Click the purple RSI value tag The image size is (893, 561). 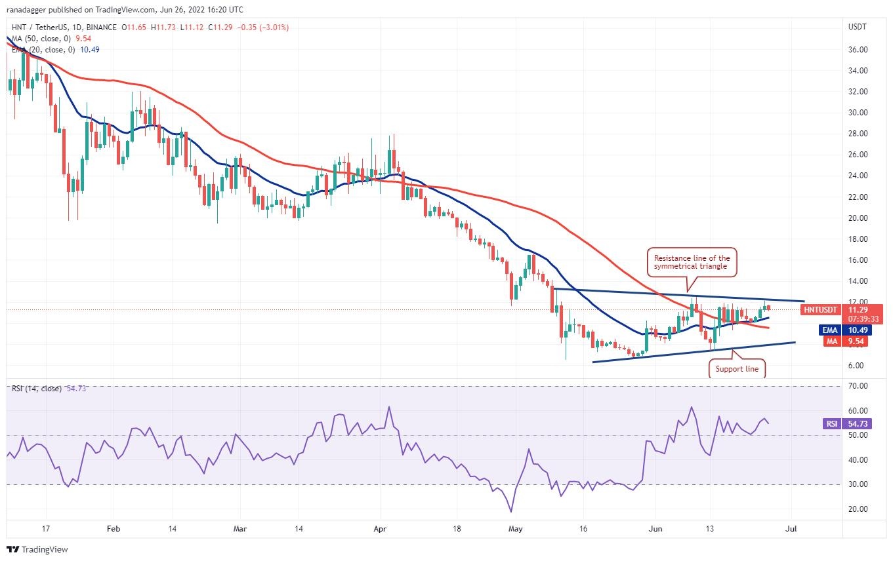tap(831, 424)
